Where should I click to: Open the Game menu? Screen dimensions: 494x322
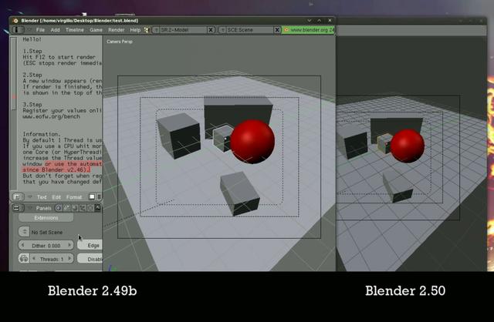point(96,30)
